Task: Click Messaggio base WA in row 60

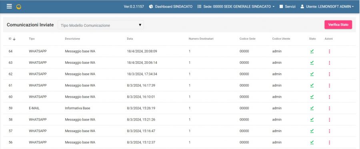Action: click(80, 97)
